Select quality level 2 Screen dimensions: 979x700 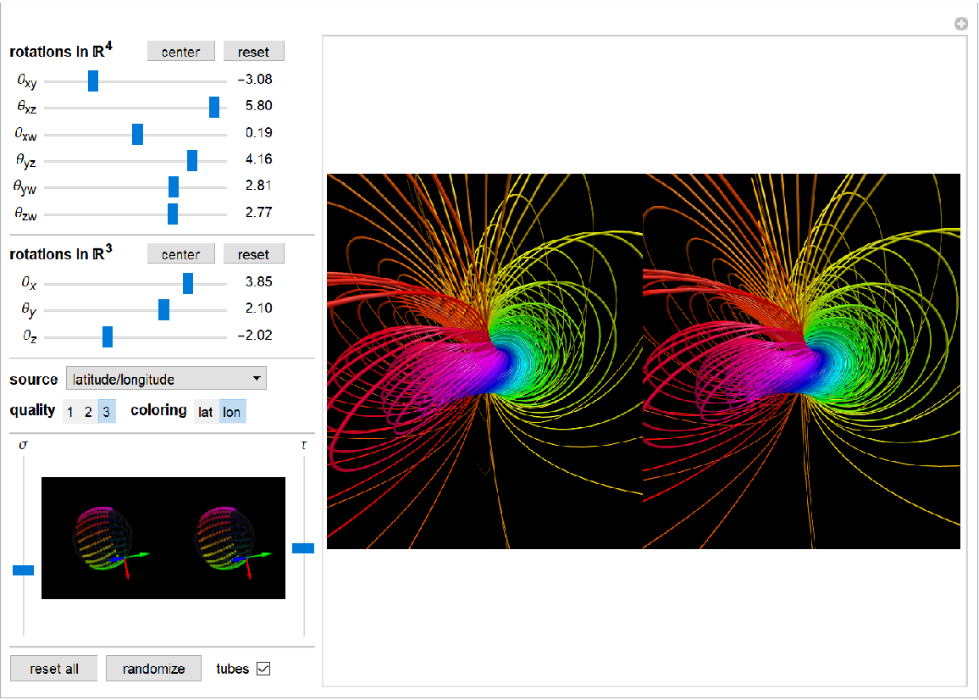(88, 412)
